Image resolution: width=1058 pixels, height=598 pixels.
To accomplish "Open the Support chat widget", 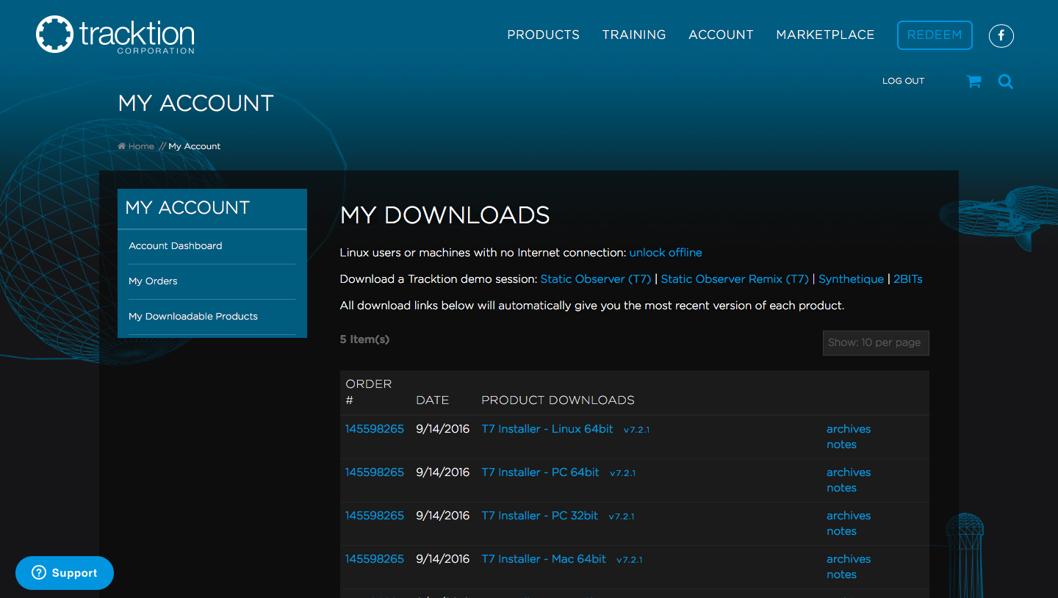I will click(x=65, y=573).
